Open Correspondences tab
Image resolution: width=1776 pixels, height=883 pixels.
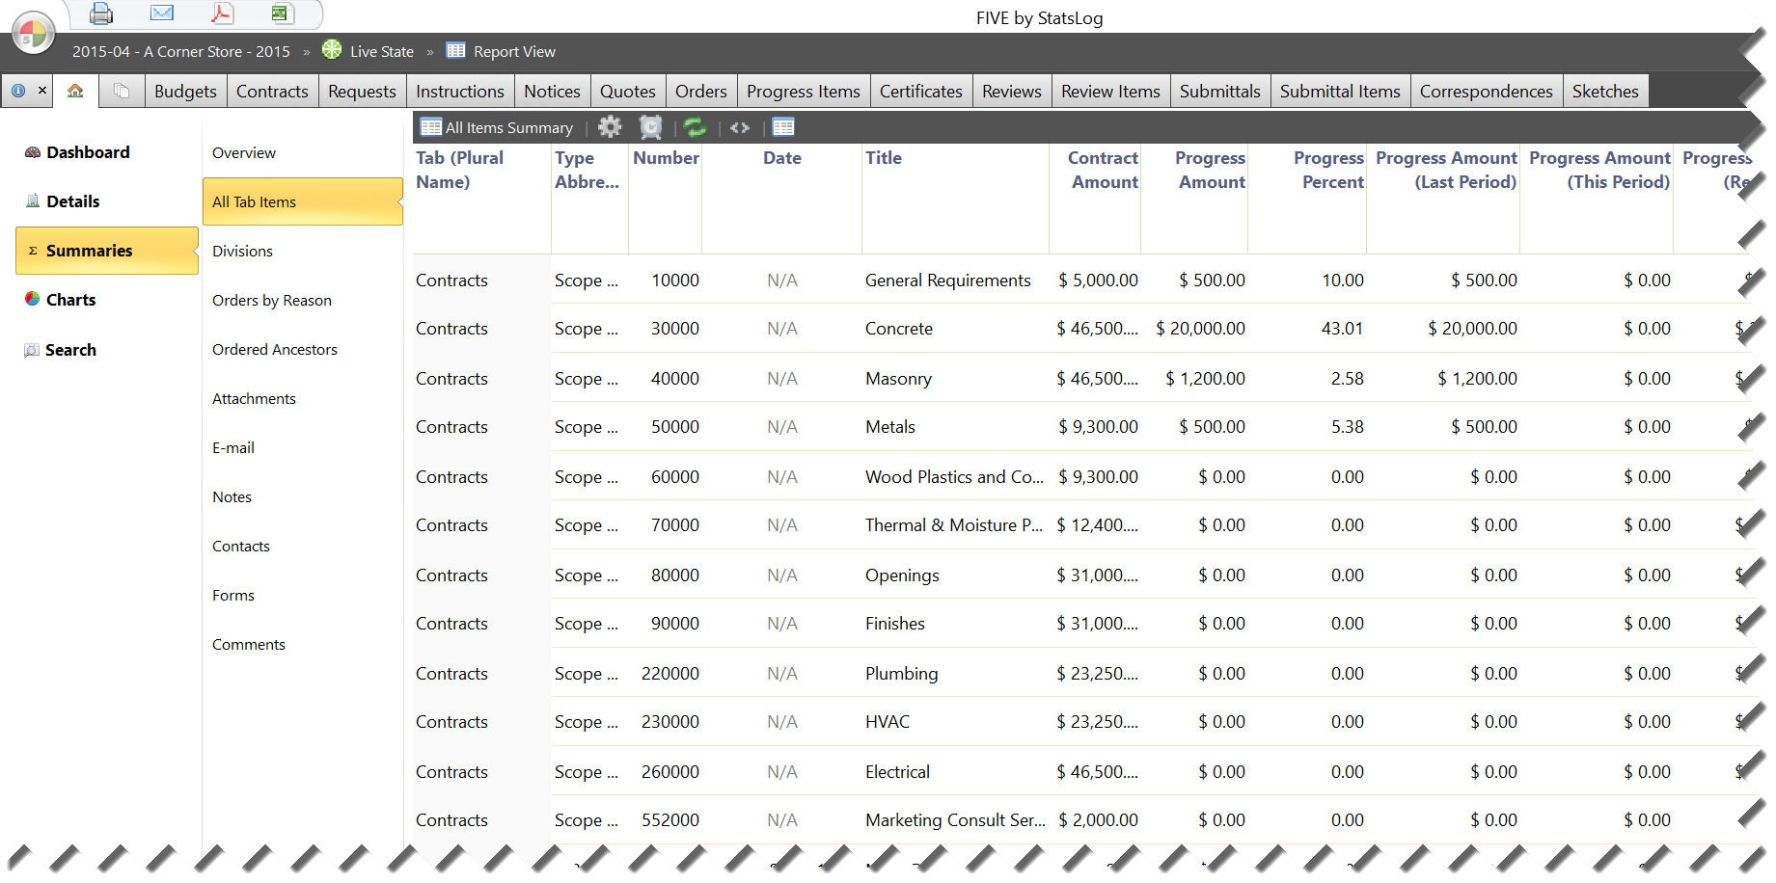1486,92
